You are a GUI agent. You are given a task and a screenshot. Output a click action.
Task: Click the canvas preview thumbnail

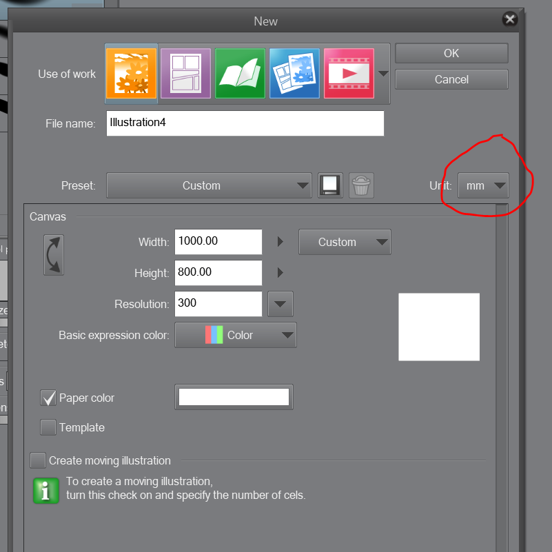point(439,327)
